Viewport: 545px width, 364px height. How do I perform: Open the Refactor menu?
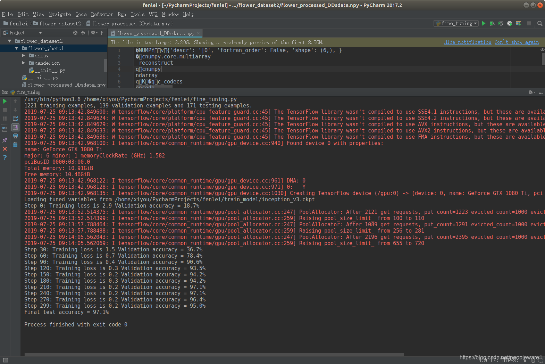pos(102,14)
